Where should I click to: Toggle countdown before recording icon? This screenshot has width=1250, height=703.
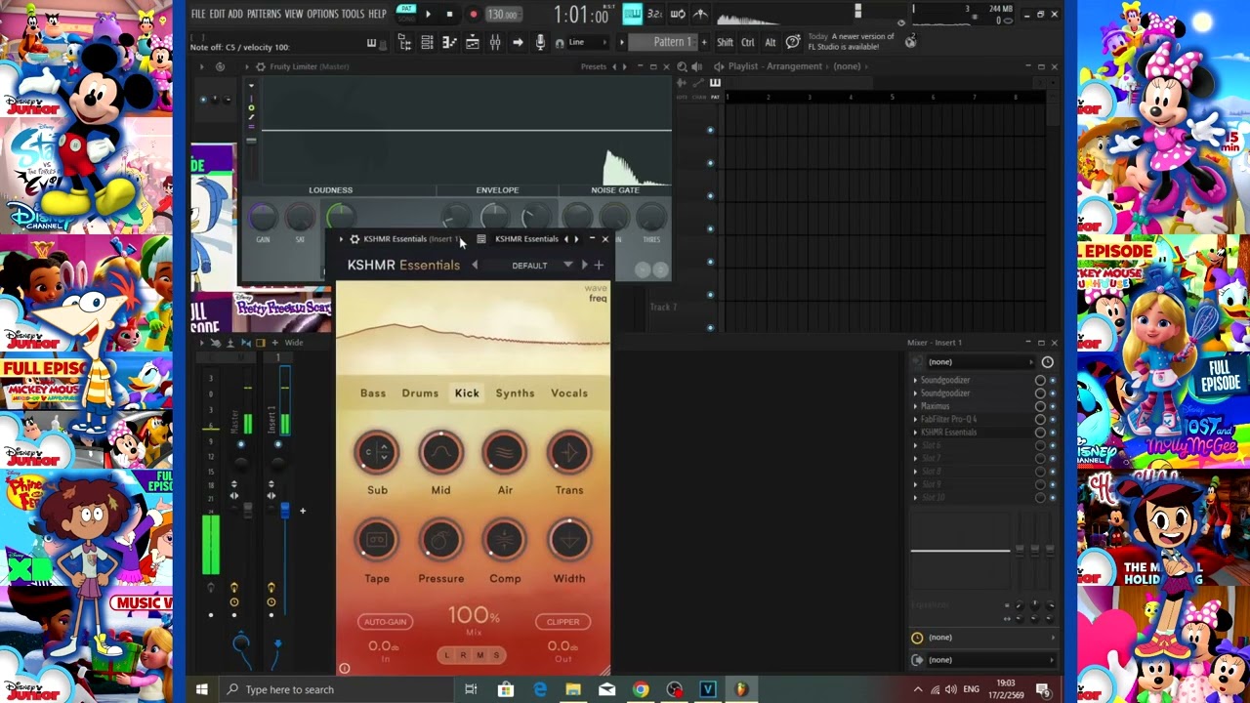coord(654,14)
